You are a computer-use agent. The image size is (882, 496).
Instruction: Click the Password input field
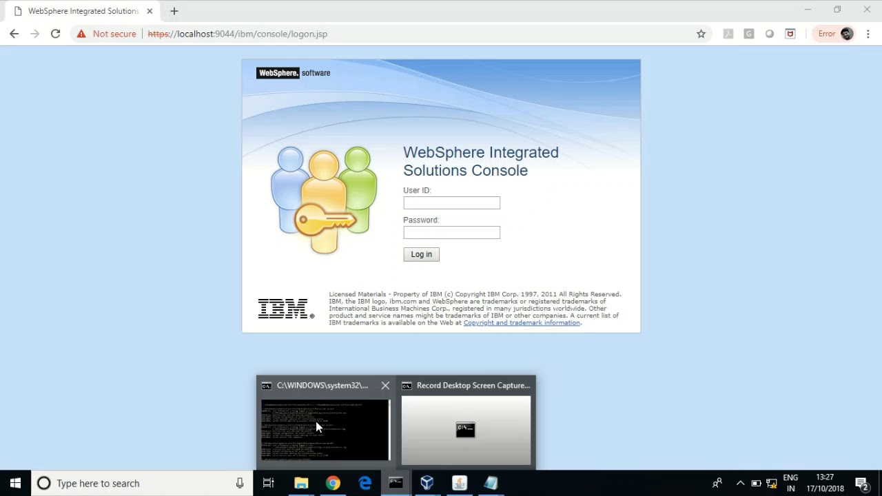click(x=451, y=232)
